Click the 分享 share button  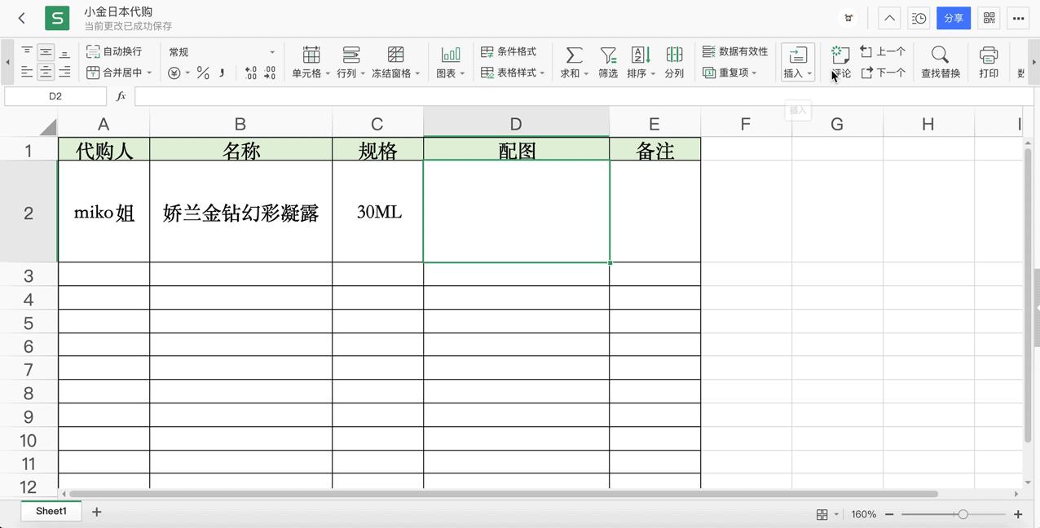click(x=954, y=17)
